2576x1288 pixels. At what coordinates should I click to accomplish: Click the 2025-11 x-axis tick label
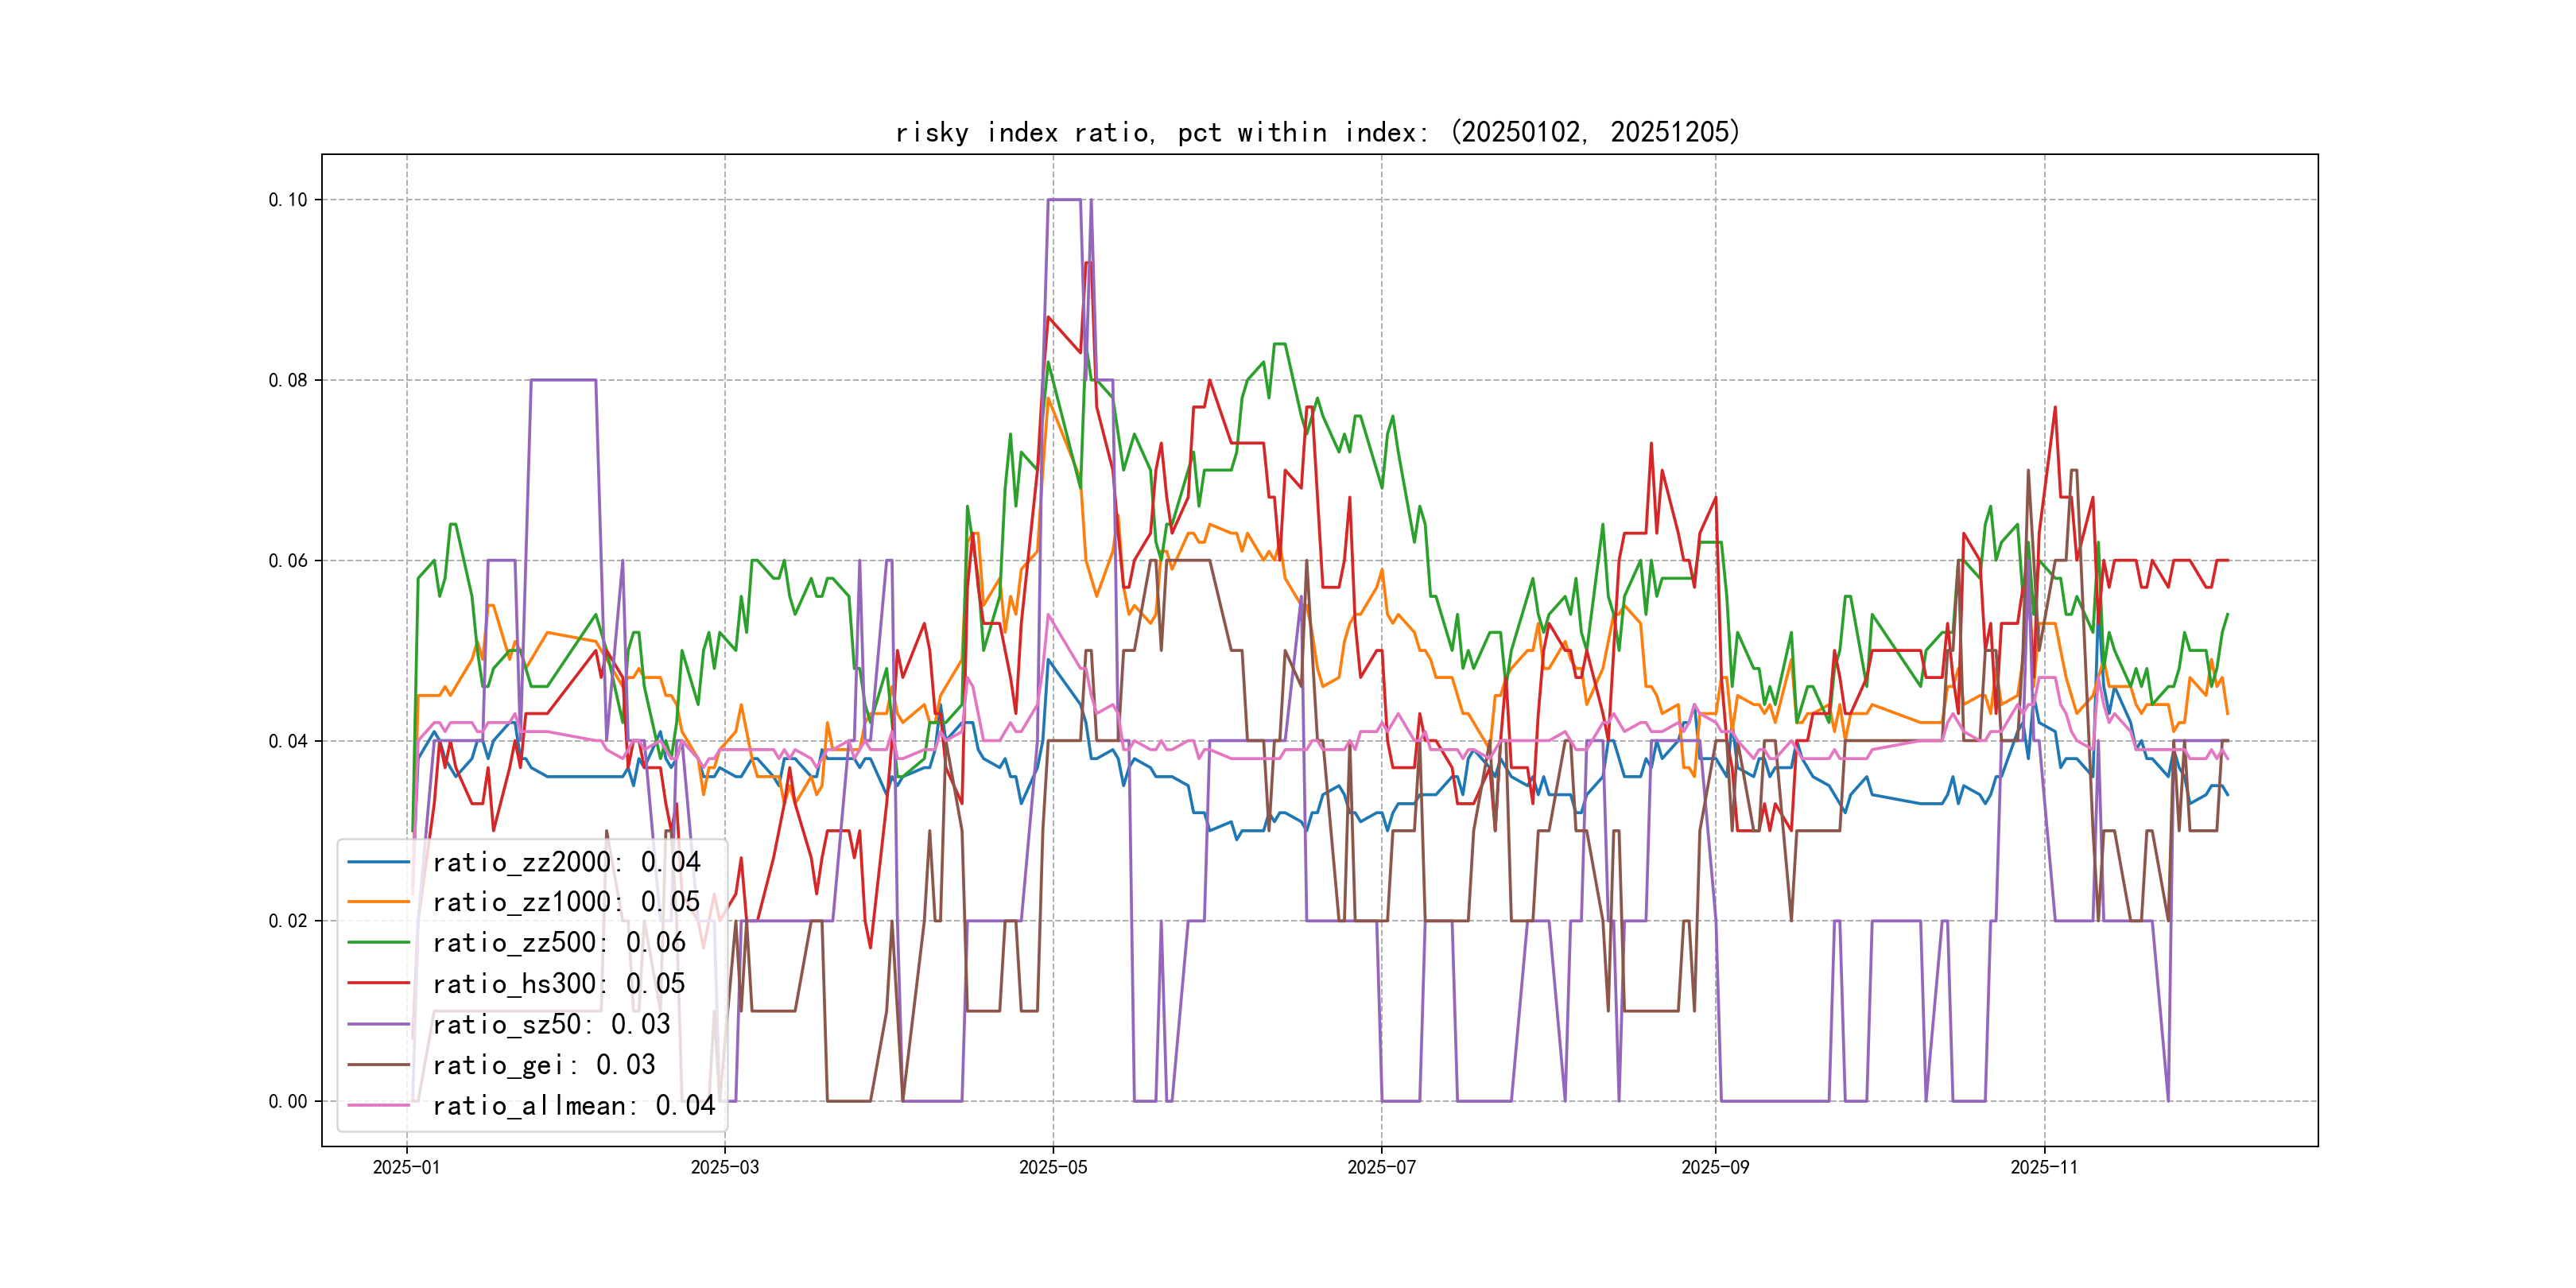pos(2044,1167)
